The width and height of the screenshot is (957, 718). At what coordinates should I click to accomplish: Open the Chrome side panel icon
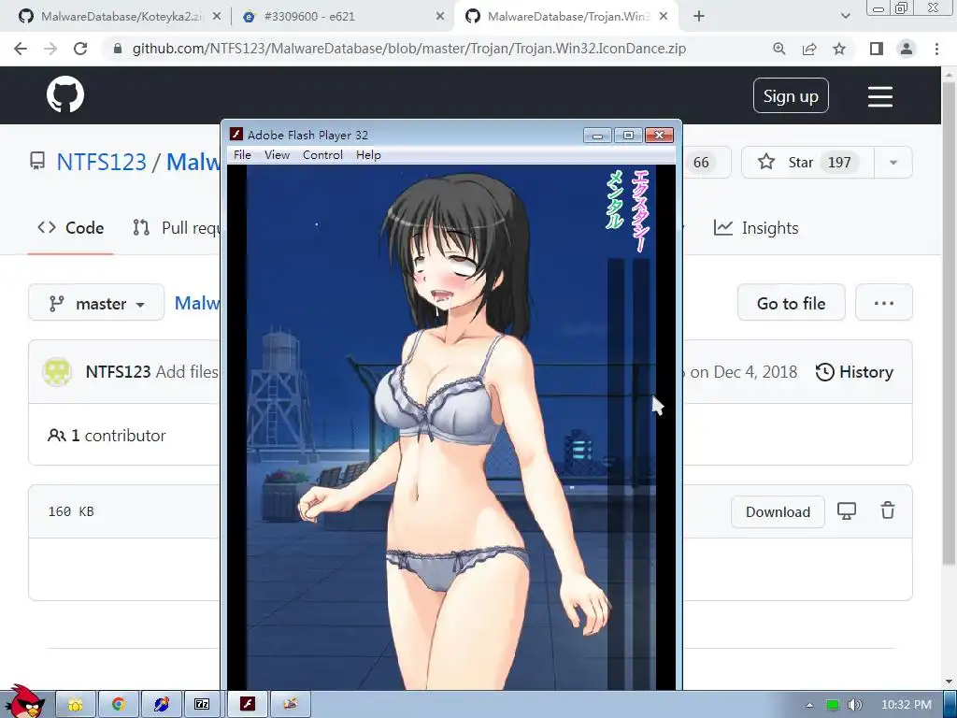coord(877,49)
